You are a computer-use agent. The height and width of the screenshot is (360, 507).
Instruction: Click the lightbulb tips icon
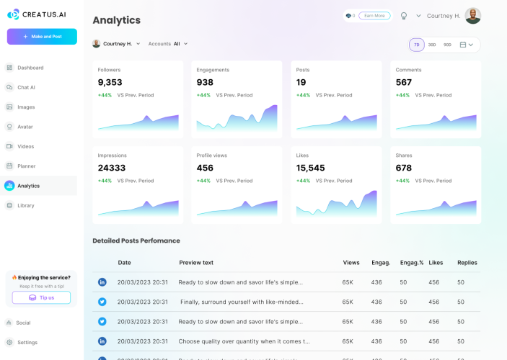coord(404,16)
